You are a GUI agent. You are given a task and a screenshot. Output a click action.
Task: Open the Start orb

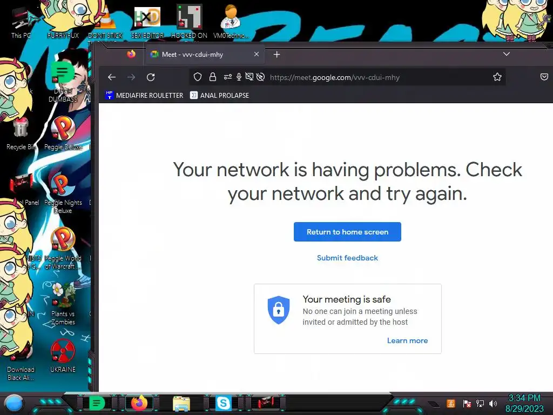coord(14,403)
